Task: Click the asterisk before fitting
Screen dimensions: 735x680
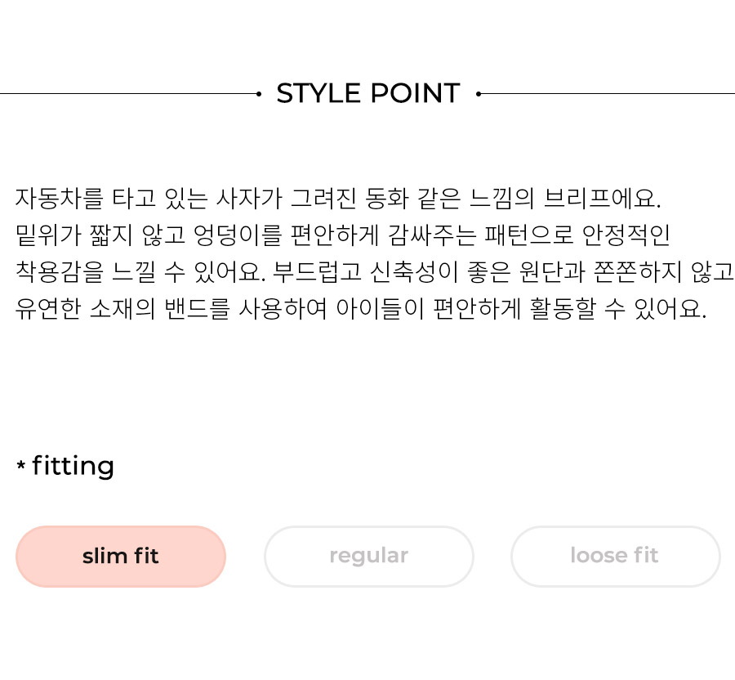Action: (20, 465)
